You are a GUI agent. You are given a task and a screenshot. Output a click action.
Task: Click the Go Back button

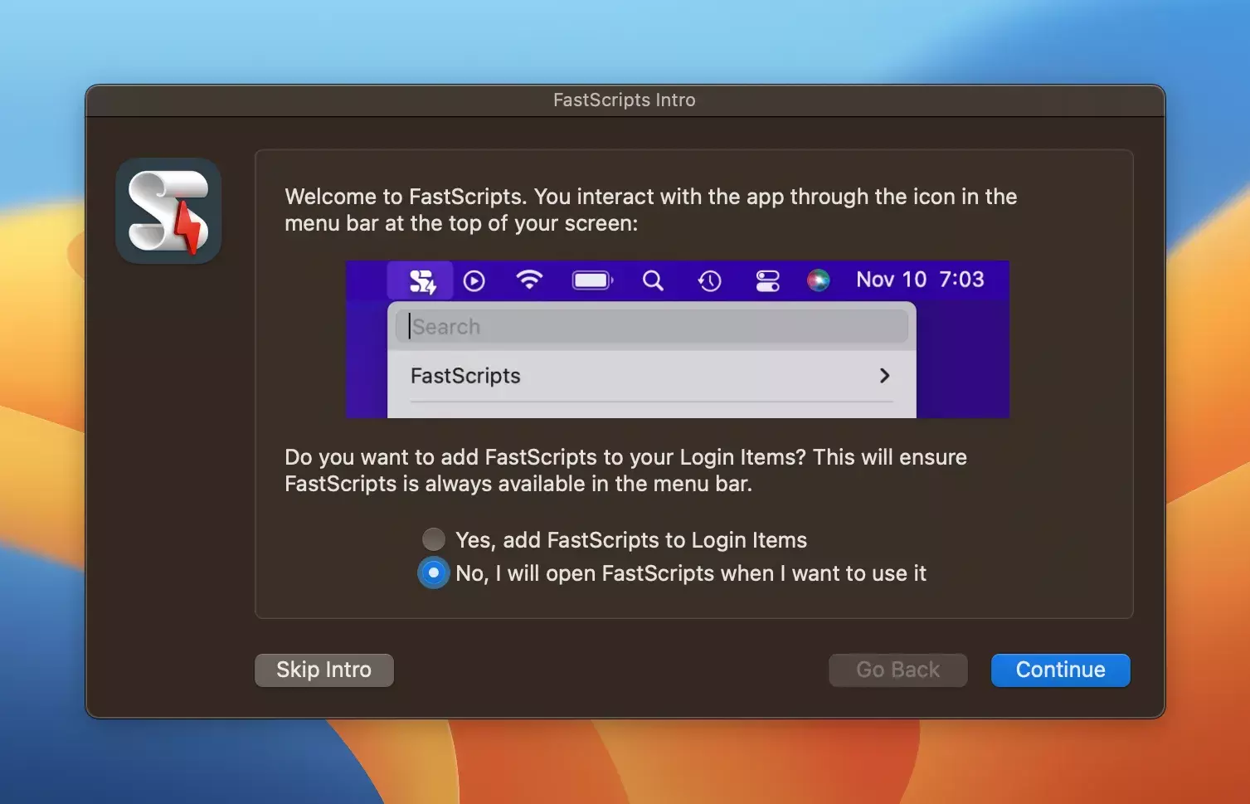(898, 670)
